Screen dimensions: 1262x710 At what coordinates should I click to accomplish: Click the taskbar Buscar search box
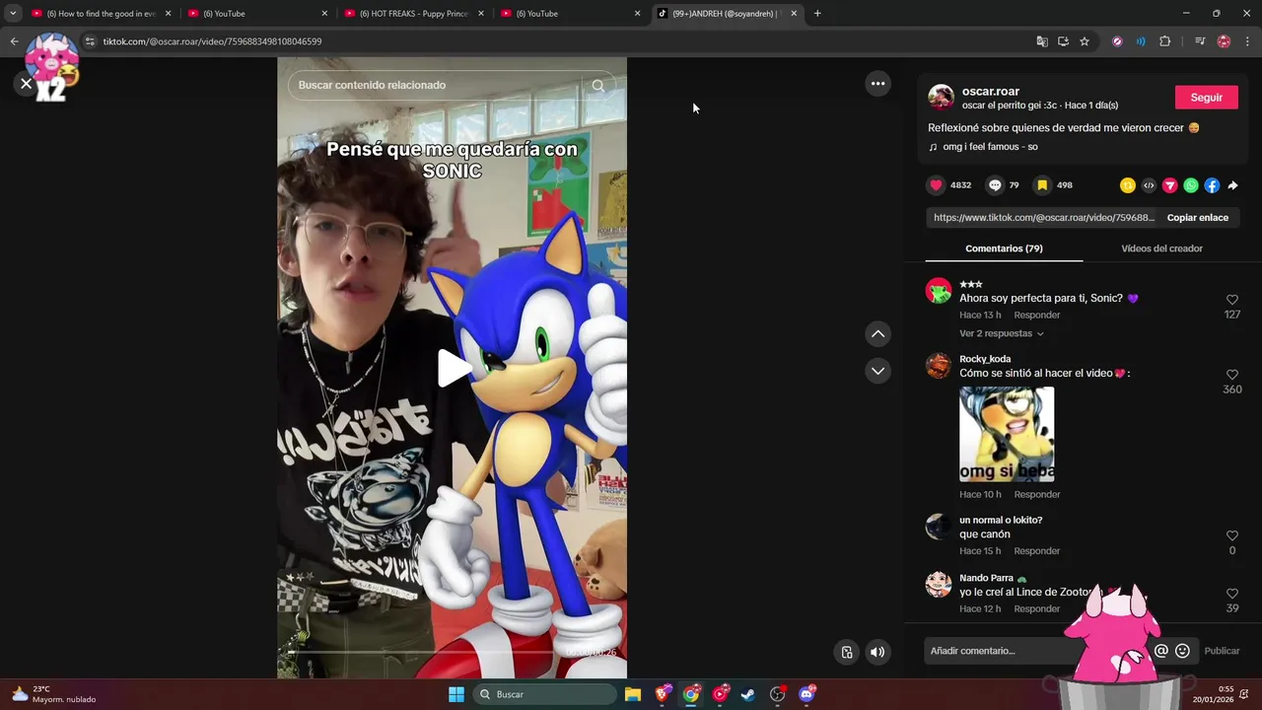click(x=544, y=694)
